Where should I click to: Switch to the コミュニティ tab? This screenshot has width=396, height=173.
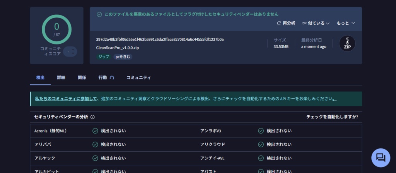tap(139, 78)
